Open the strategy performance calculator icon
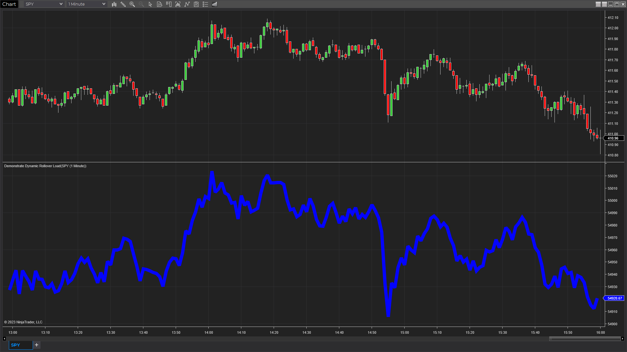This screenshot has height=352, width=627. (196, 4)
